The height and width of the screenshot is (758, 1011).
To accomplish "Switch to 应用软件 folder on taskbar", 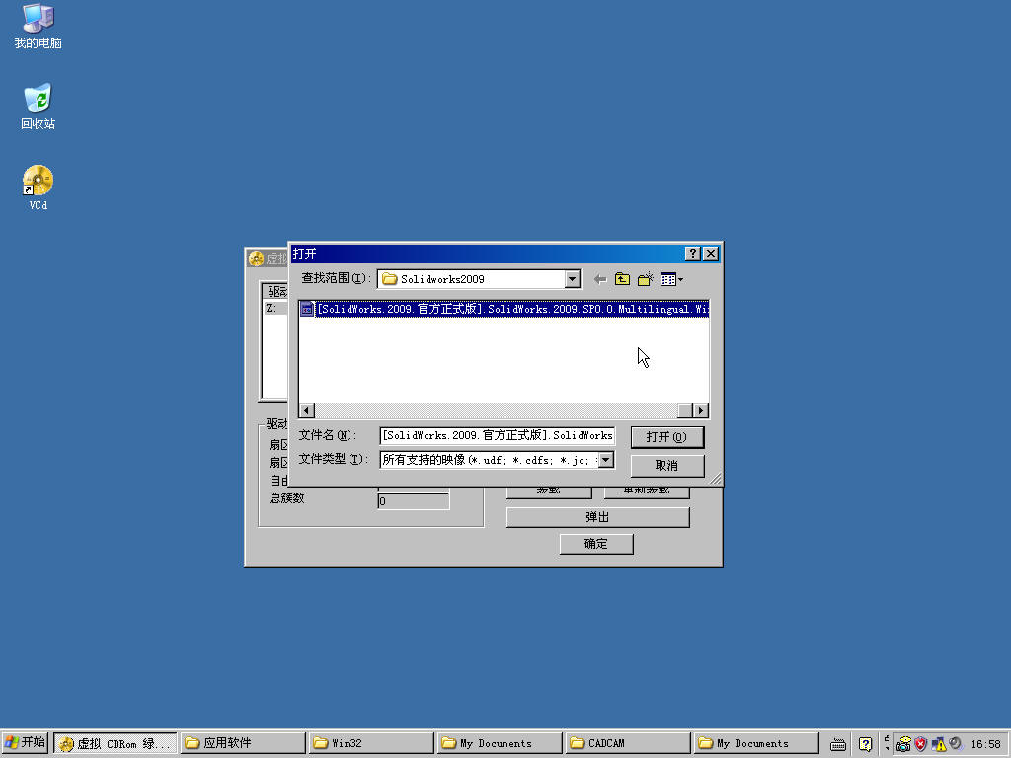I will pyautogui.click(x=243, y=744).
